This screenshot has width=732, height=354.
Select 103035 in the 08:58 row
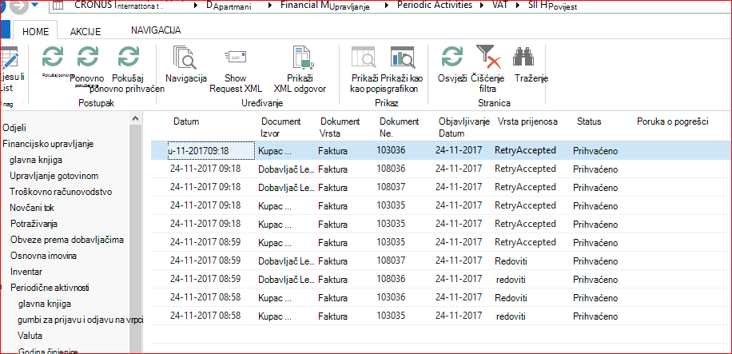click(x=391, y=316)
